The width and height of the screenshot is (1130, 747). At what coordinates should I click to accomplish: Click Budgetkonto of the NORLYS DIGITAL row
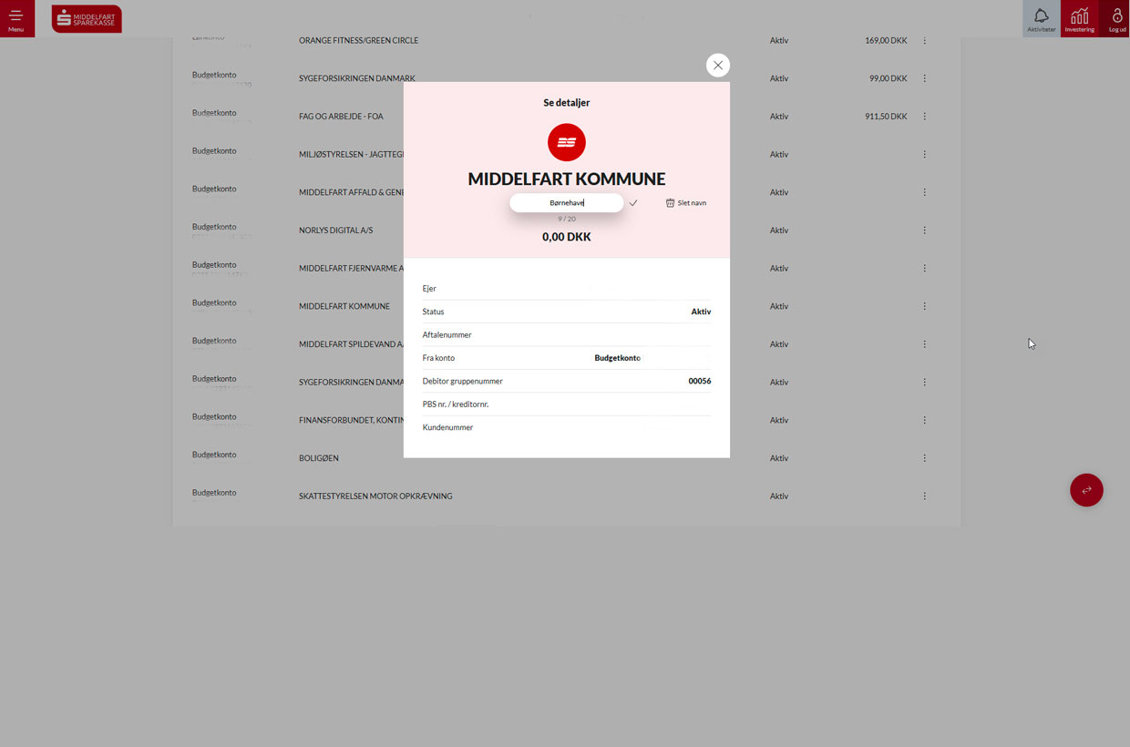tap(214, 227)
